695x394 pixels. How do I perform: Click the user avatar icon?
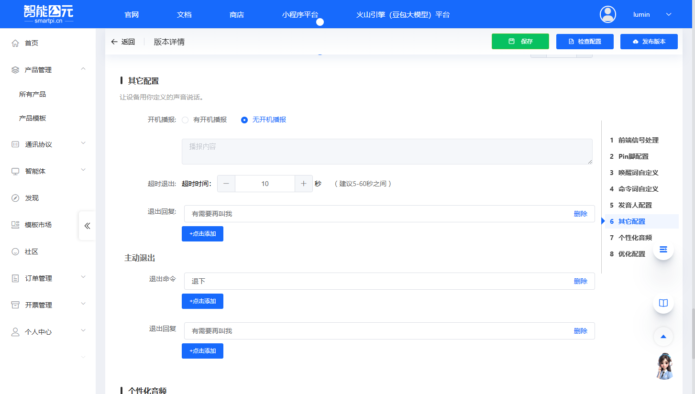(x=607, y=14)
